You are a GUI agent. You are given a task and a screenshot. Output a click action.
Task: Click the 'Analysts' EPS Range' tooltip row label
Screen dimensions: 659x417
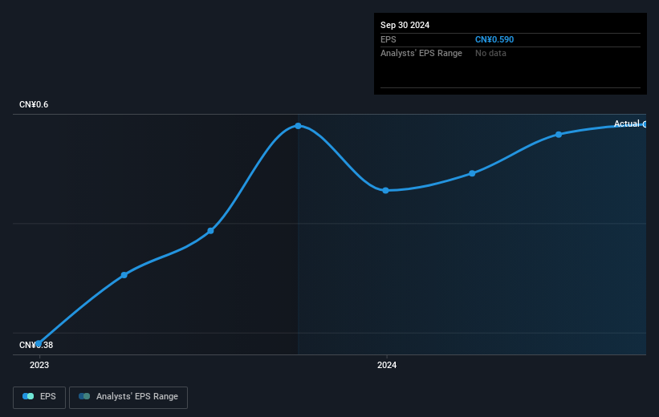click(x=421, y=54)
